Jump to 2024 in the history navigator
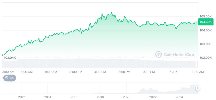The height and width of the screenshot is (100, 216). [x=179, y=97]
